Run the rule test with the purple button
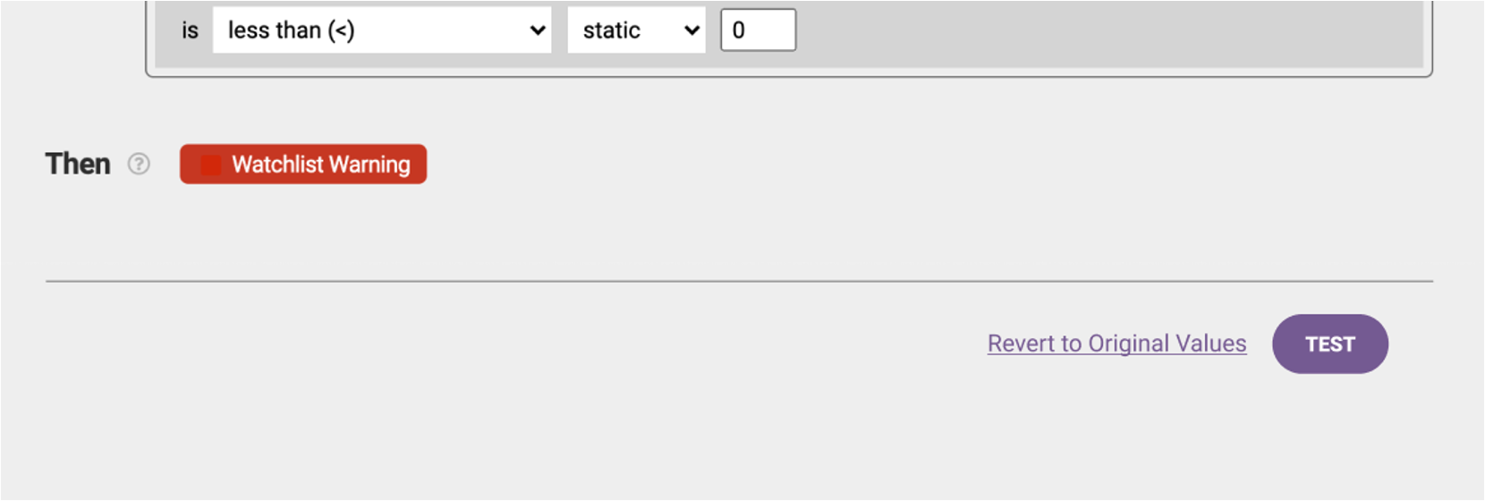Image resolution: width=1485 pixels, height=501 pixels. click(x=1330, y=344)
